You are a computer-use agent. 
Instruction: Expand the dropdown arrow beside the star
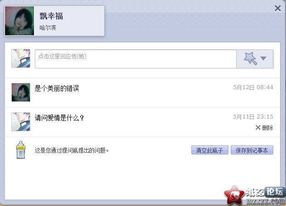click(263, 58)
